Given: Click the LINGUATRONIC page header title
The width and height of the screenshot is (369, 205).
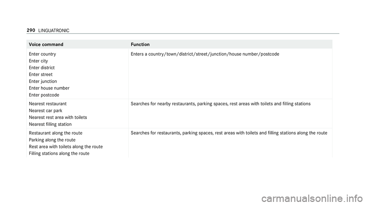Looking at the screenshot, I should [x=54, y=30].
